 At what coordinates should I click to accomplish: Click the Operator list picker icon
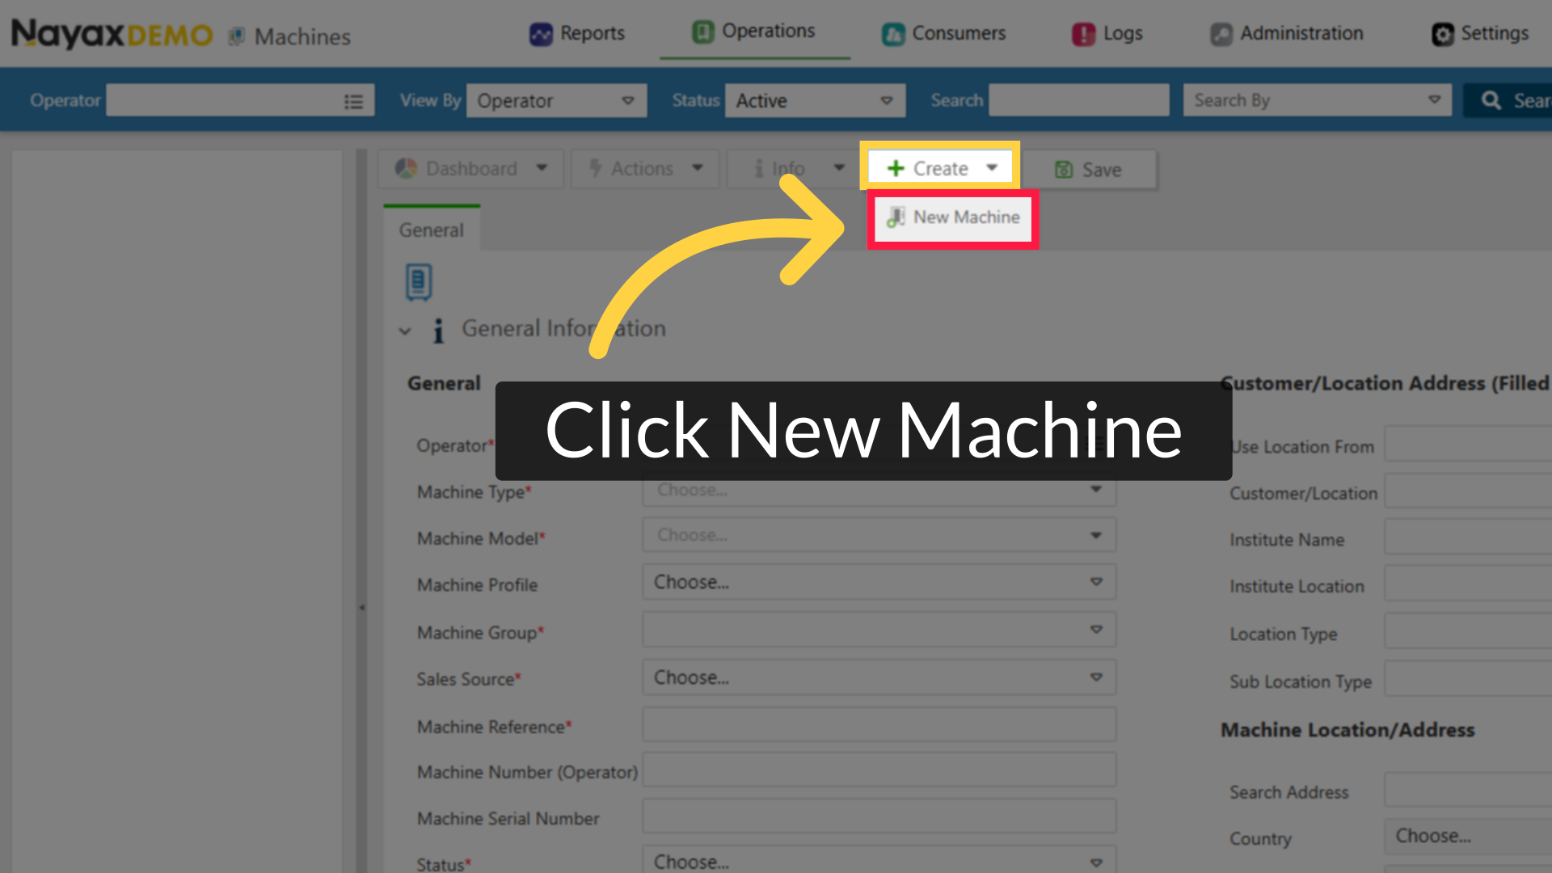click(x=353, y=101)
